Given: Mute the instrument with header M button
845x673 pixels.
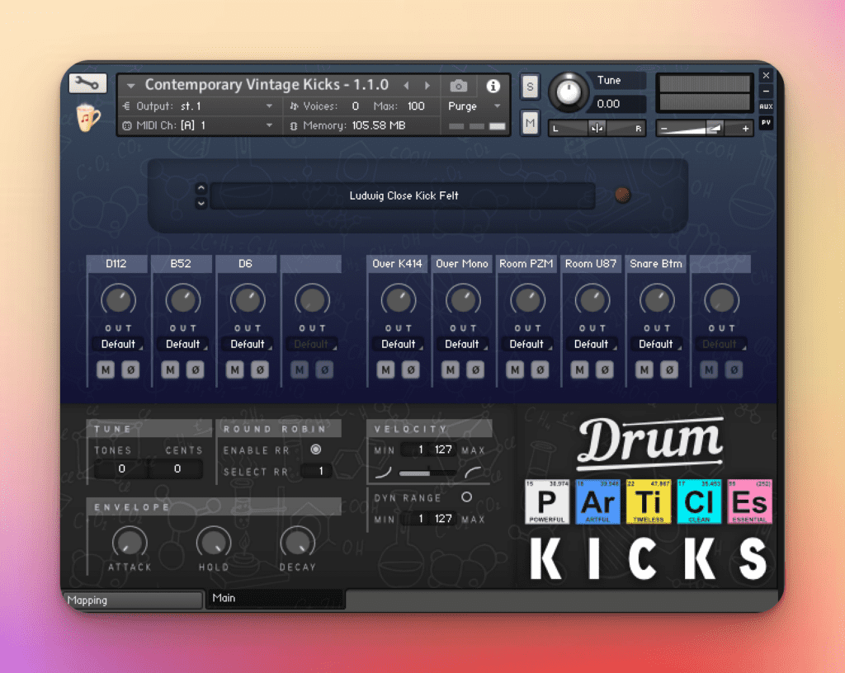Looking at the screenshot, I should (x=530, y=123).
